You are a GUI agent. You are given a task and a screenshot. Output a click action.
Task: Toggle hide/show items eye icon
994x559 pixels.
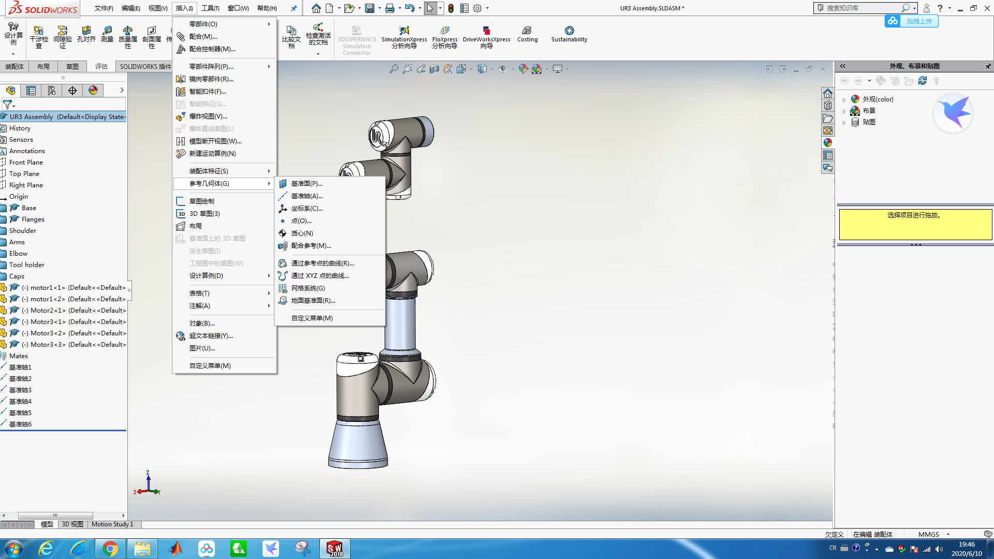pos(502,69)
